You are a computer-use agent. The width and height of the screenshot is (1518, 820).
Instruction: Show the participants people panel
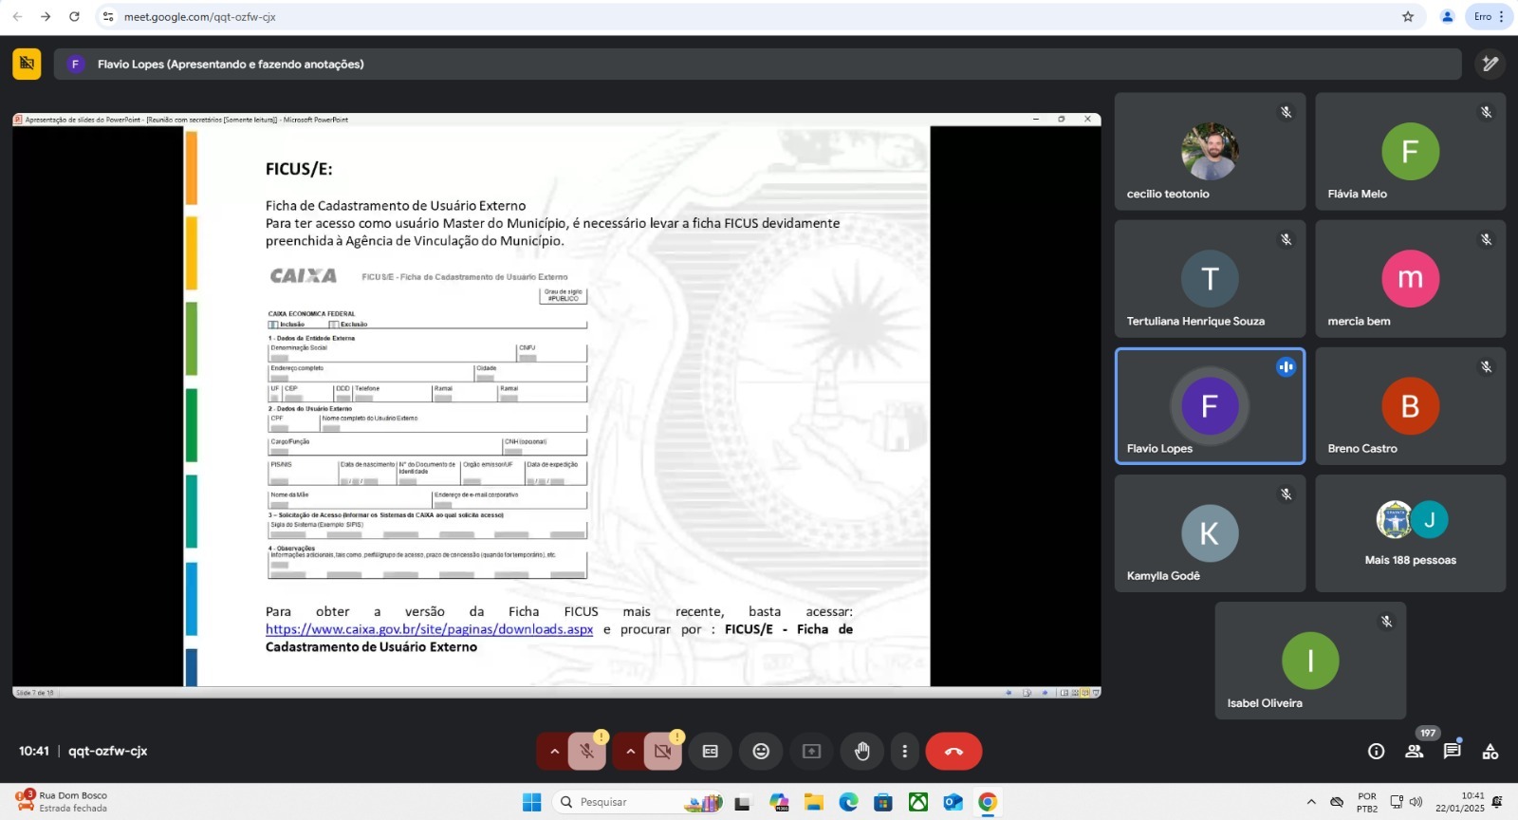tap(1414, 752)
